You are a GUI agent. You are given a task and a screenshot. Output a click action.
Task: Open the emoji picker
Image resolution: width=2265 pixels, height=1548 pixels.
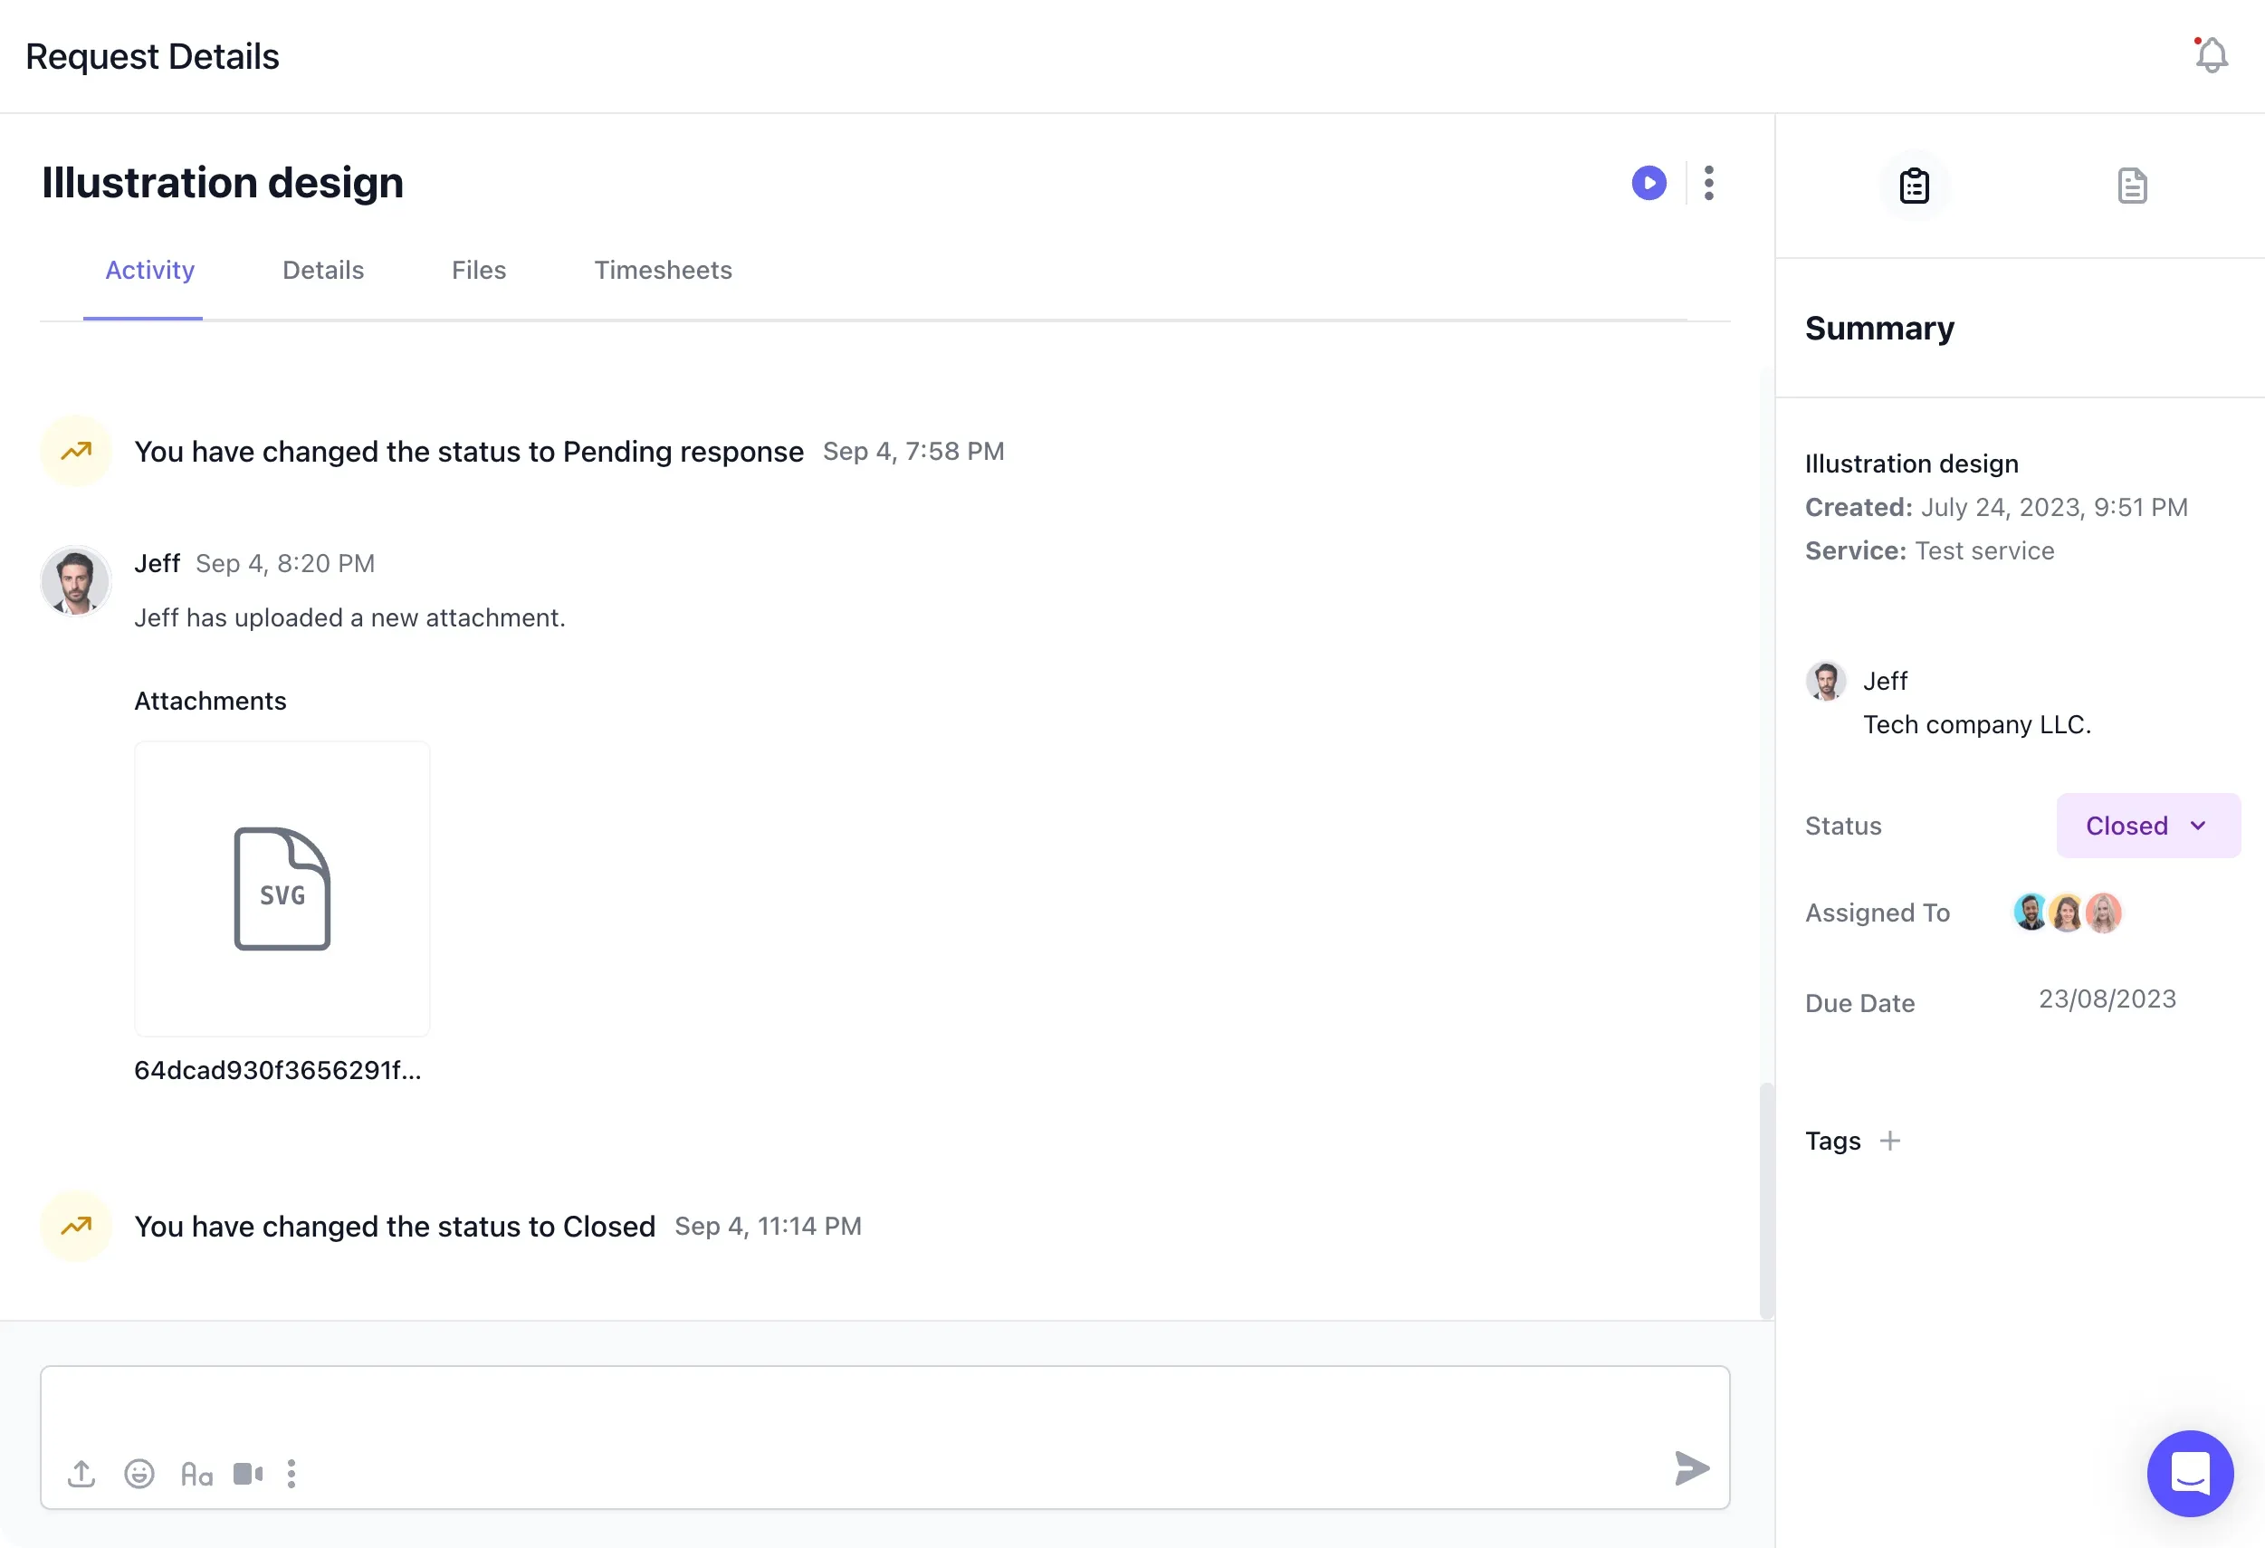pyautogui.click(x=139, y=1473)
